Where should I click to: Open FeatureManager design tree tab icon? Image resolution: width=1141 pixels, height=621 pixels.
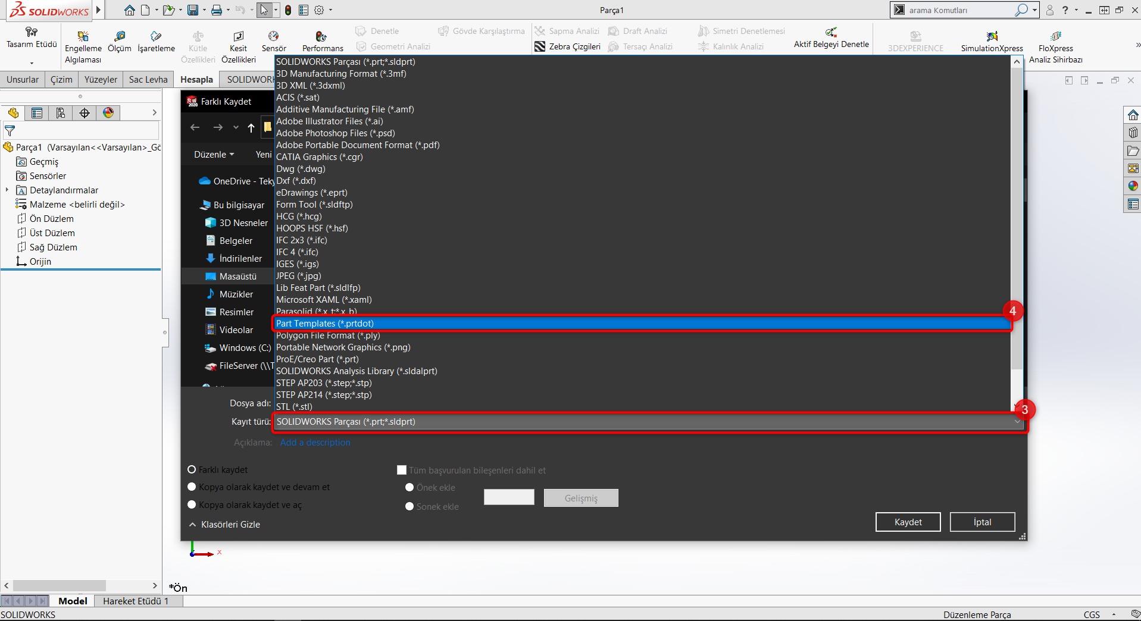(x=14, y=113)
